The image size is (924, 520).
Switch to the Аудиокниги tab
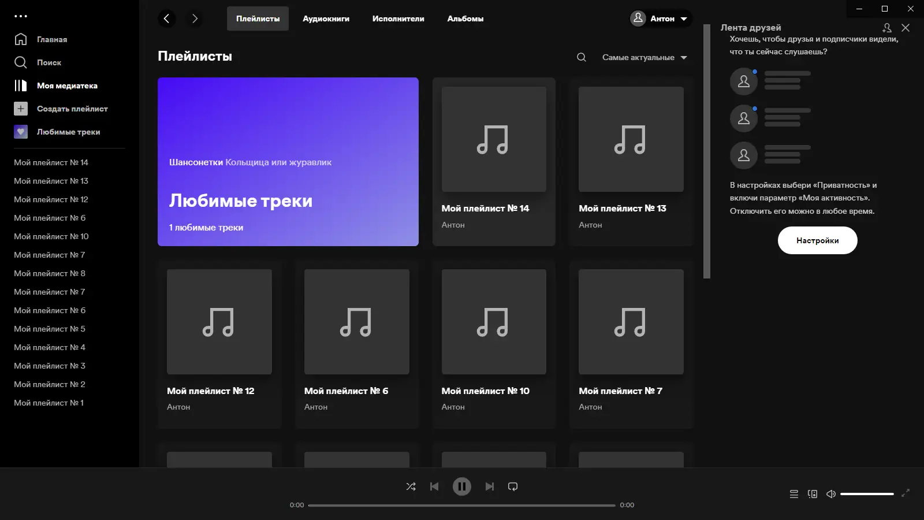click(x=326, y=18)
